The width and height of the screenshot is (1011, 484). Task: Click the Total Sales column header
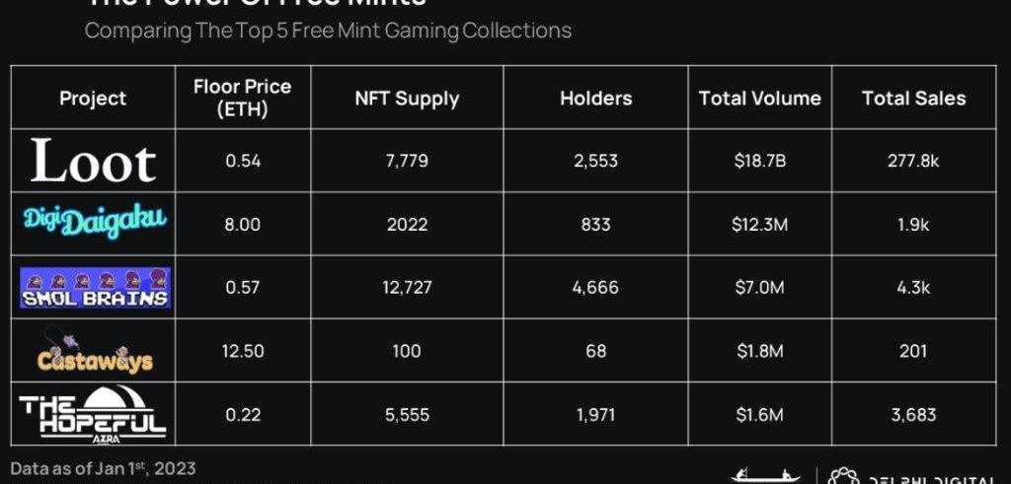tap(913, 98)
